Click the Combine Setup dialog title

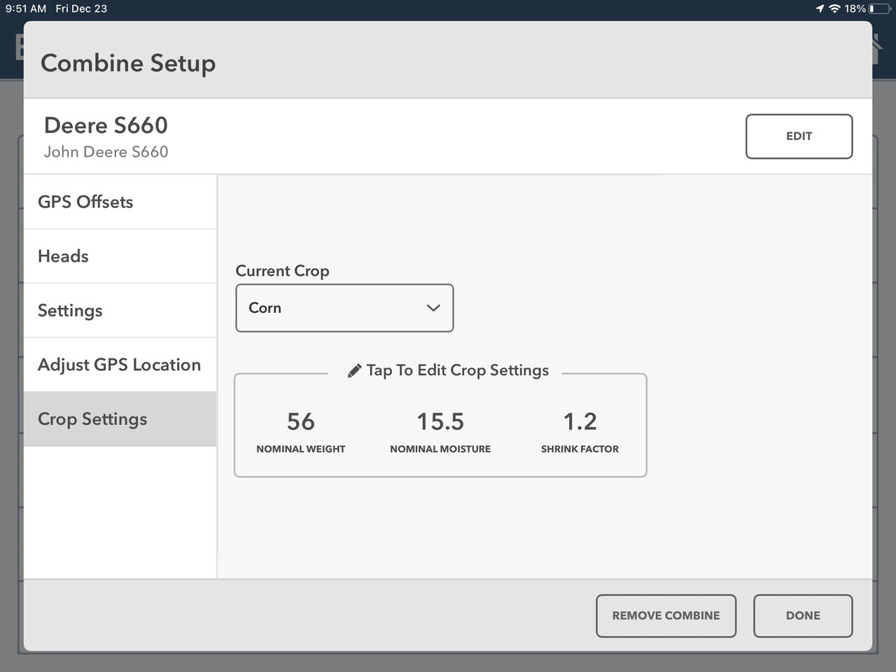click(x=128, y=63)
